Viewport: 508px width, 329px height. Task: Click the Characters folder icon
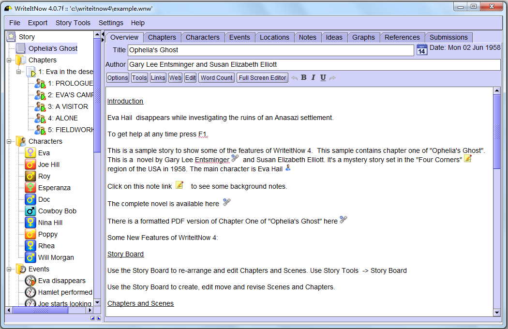tap(21, 141)
